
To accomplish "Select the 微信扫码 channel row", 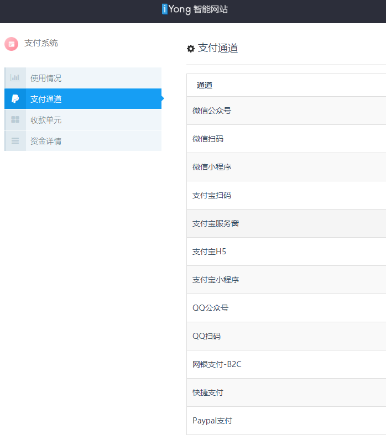I will (x=286, y=139).
